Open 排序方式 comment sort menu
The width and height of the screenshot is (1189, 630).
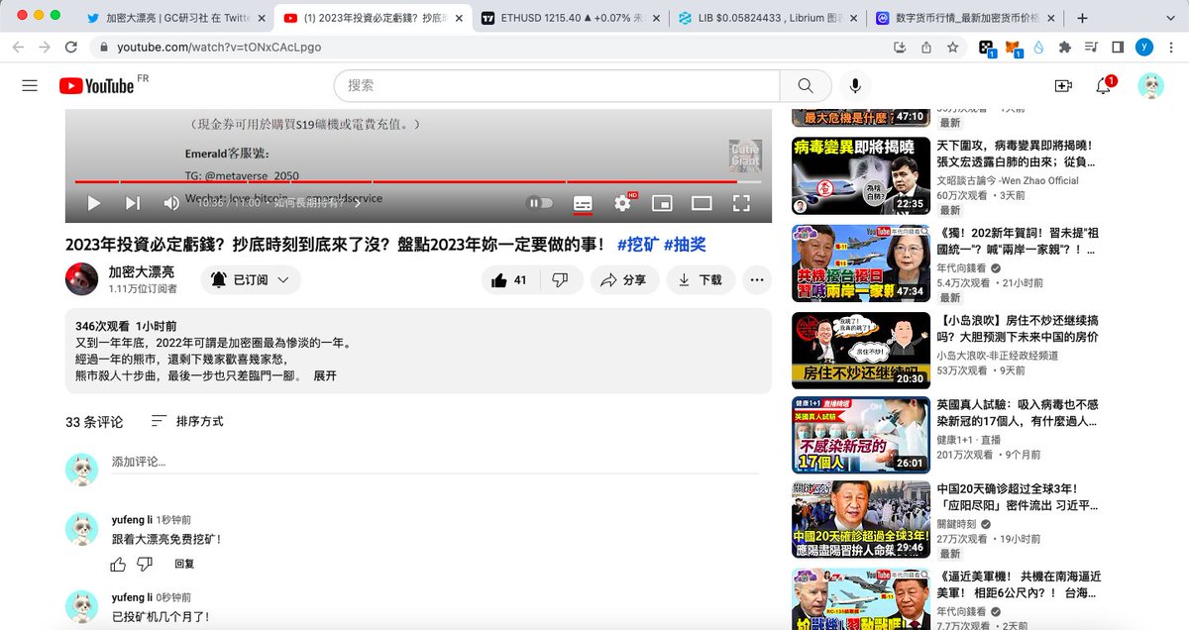(187, 421)
